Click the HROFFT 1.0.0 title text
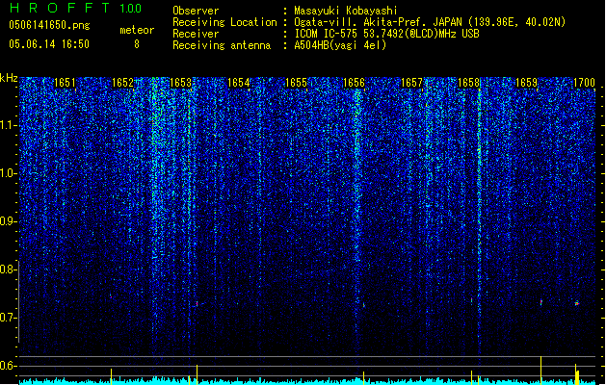This screenshot has height=385, width=606. 75,8
